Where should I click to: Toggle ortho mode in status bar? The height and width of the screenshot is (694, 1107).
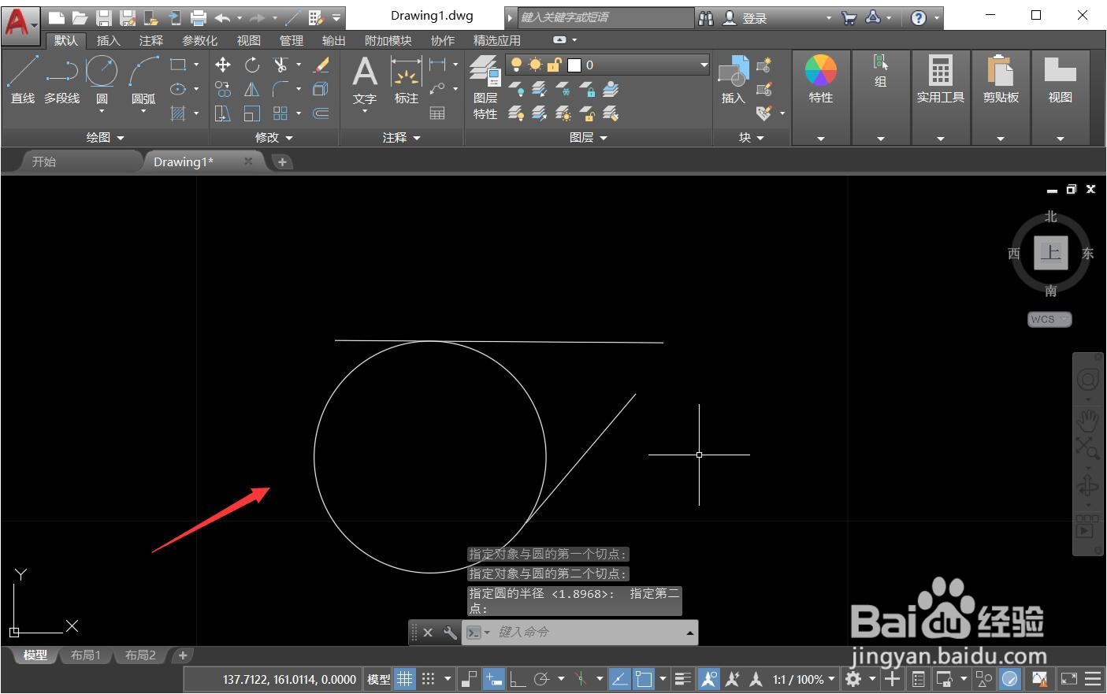(x=518, y=679)
